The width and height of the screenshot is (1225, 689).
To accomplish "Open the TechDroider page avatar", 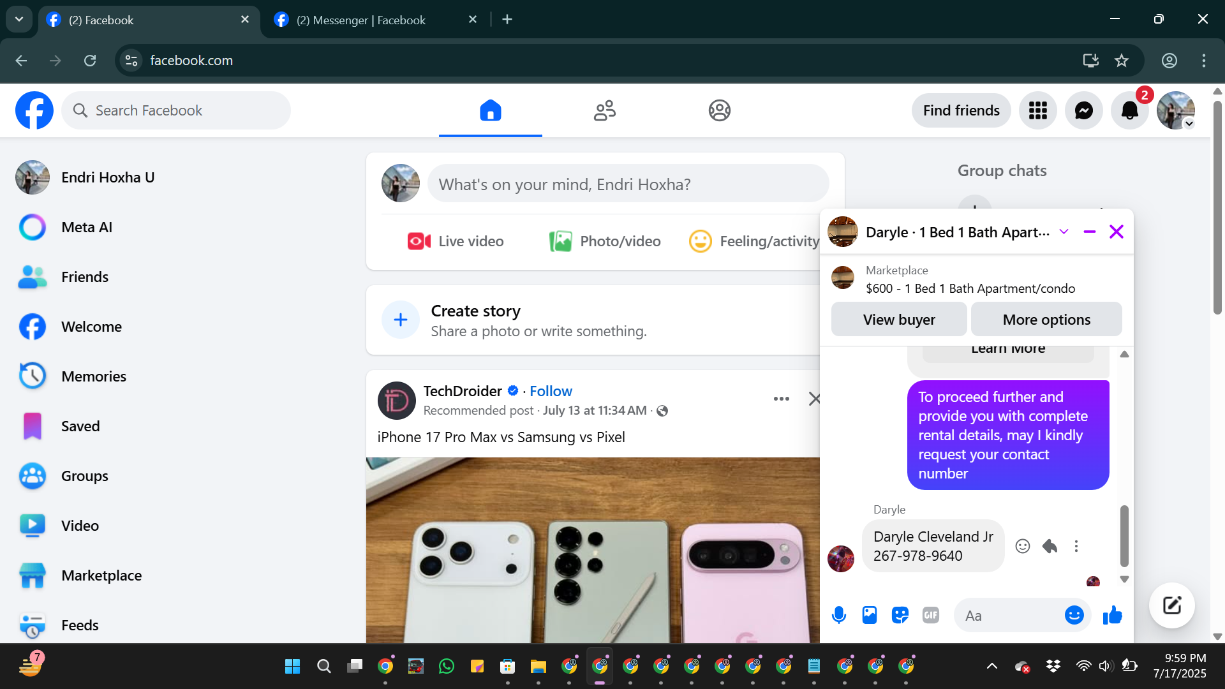I will [397, 401].
